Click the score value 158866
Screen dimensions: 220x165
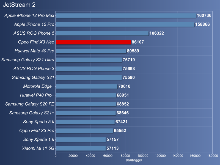point(202,24)
